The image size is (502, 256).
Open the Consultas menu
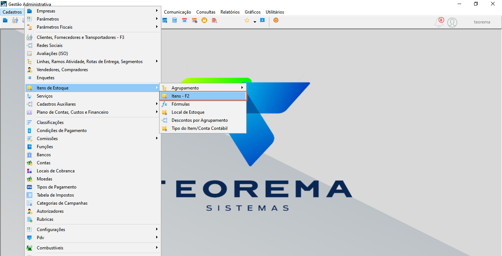pyautogui.click(x=206, y=12)
